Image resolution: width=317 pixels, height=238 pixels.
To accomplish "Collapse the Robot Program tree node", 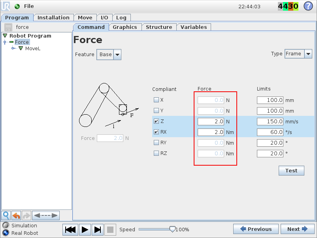I will (5, 36).
